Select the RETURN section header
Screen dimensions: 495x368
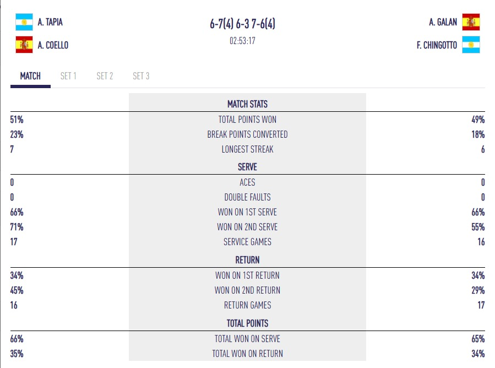pos(247,259)
